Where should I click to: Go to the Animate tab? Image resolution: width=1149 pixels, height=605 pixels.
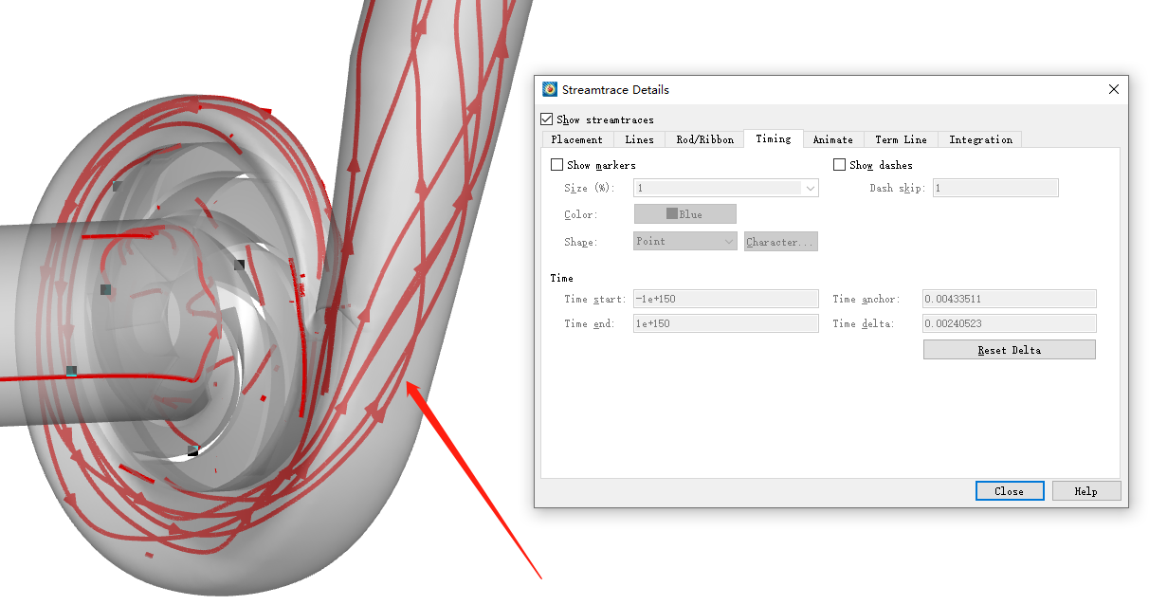tap(832, 139)
